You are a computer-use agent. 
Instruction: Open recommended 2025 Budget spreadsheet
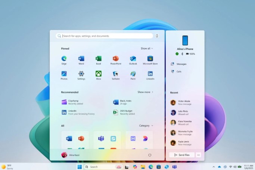124,112
